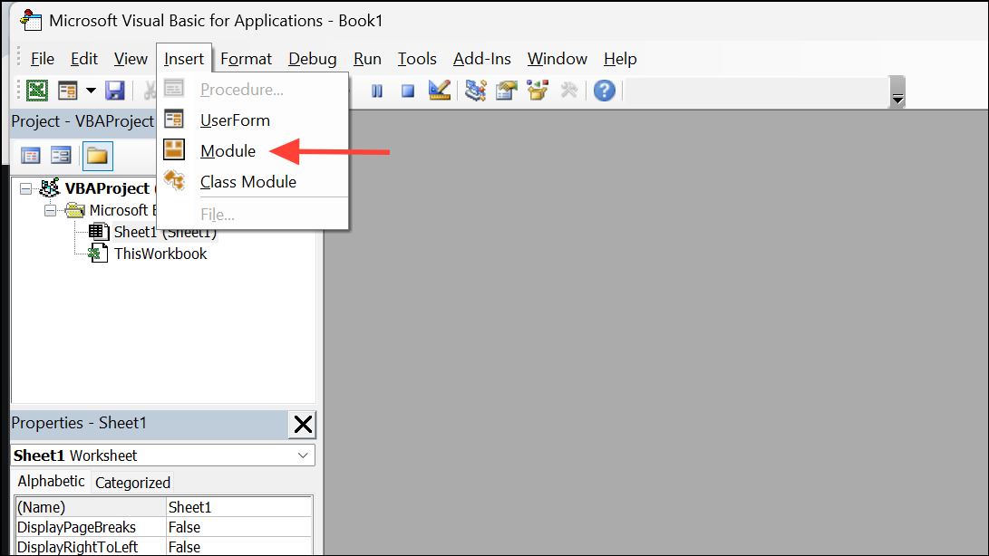Open the Add-Ins menu
989x556 pixels.
click(x=482, y=59)
